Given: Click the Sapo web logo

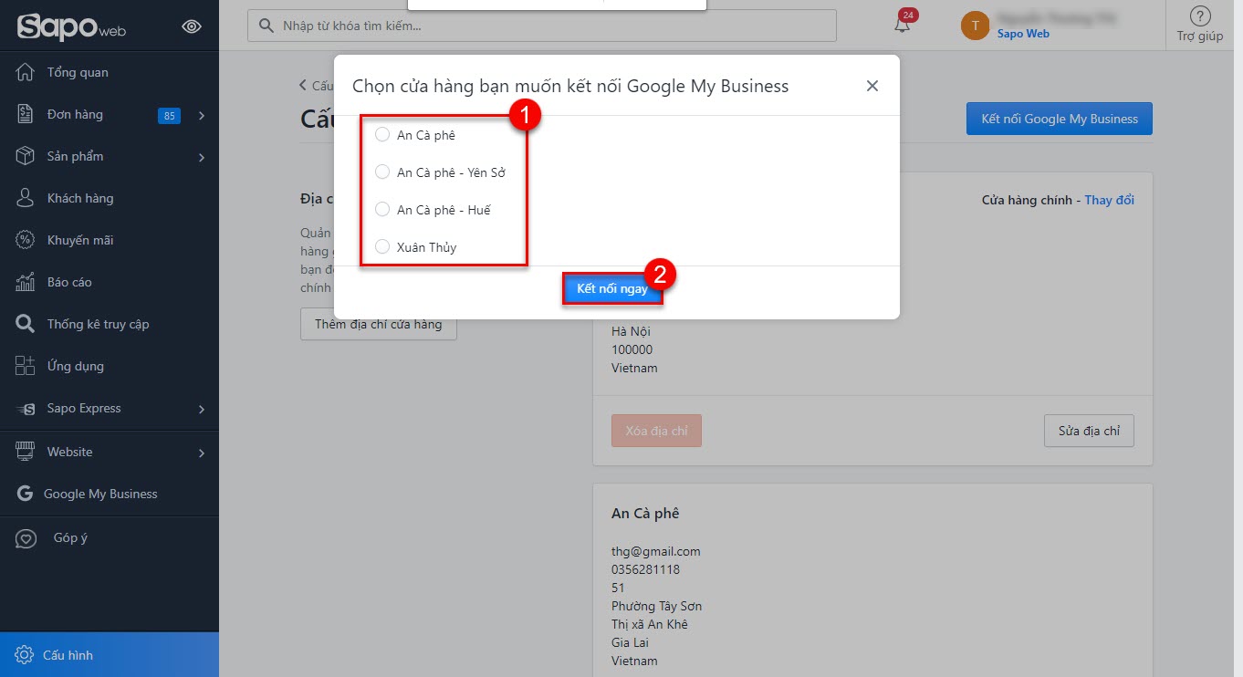Looking at the screenshot, I should click(x=71, y=27).
